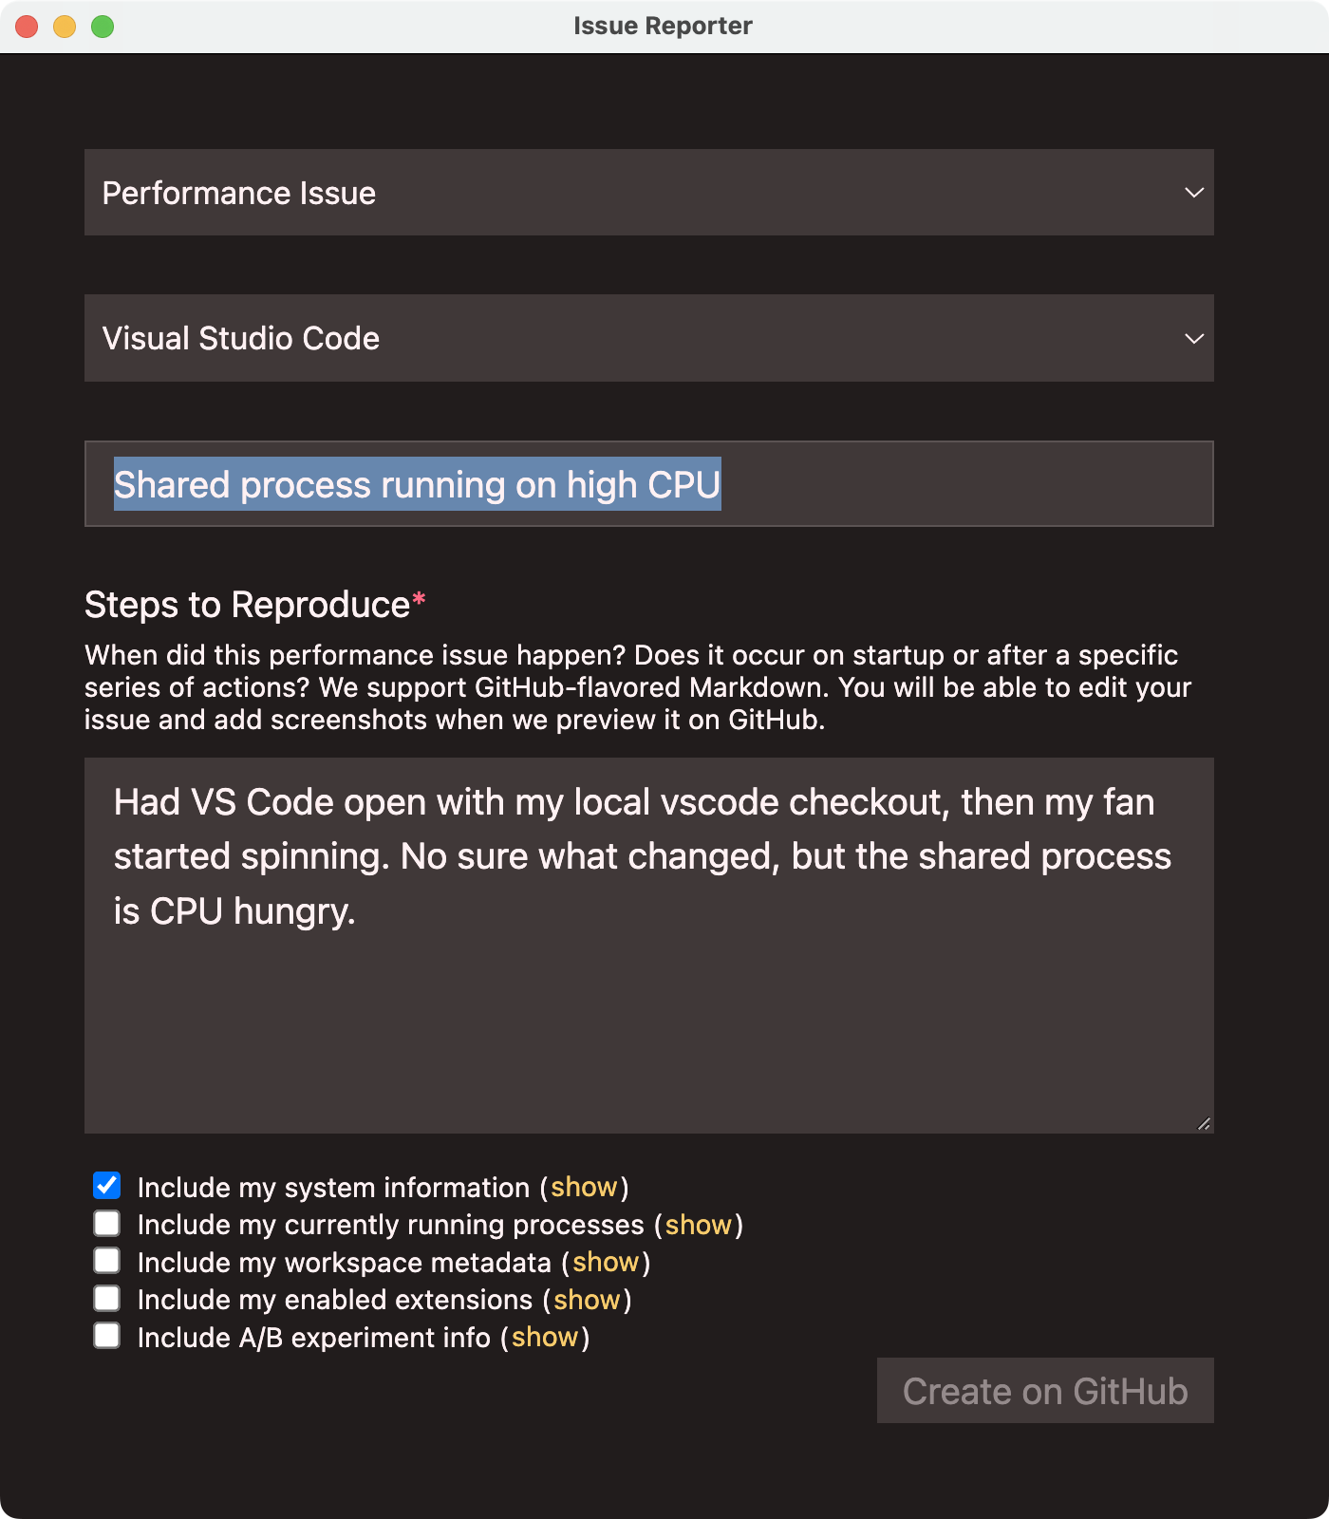Screen dimensions: 1329x1519
Task: Open the "Visual Studio Code" source dropdown
Action: click(648, 338)
